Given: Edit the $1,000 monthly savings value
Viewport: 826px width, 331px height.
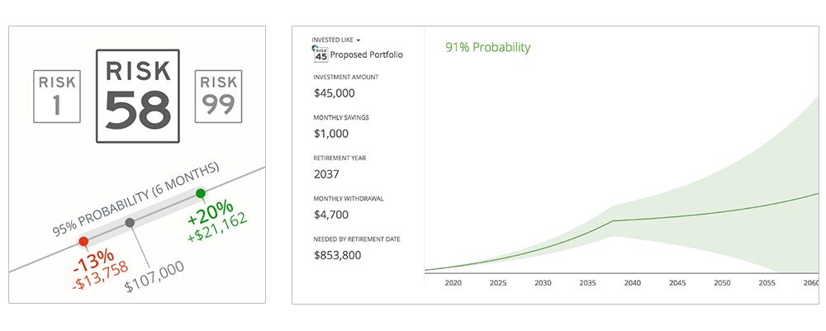Looking at the screenshot, I should (x=330, y=133).
